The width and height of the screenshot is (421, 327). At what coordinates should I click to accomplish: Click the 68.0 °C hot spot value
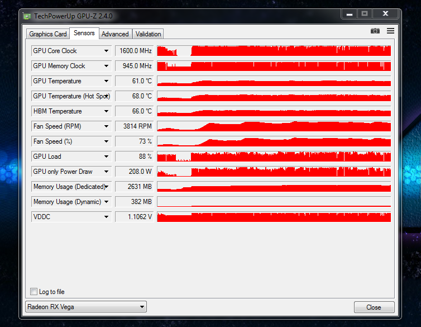[x=134, y=96]
